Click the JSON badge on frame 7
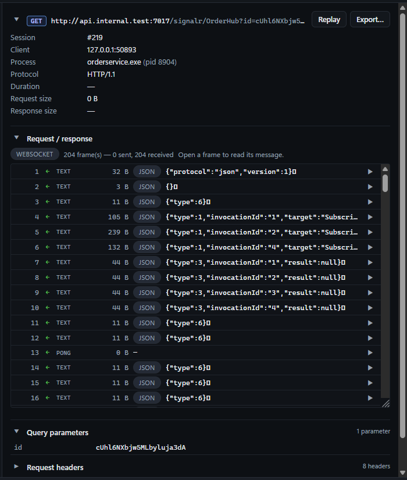The width and height of the screenshot is (407, 480). 147,262
